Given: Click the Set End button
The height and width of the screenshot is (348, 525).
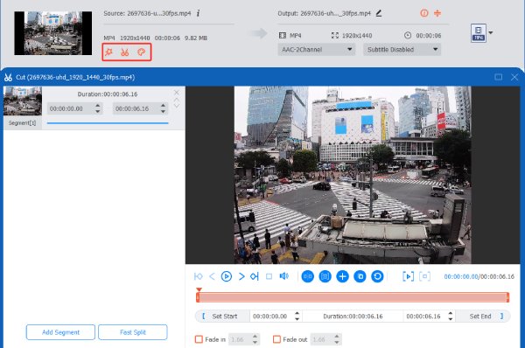Looking at the screenshot, I should coord(483,317).
